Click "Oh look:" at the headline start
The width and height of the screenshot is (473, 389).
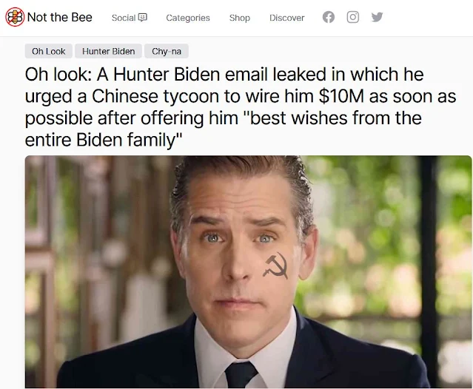coord(58,74)
